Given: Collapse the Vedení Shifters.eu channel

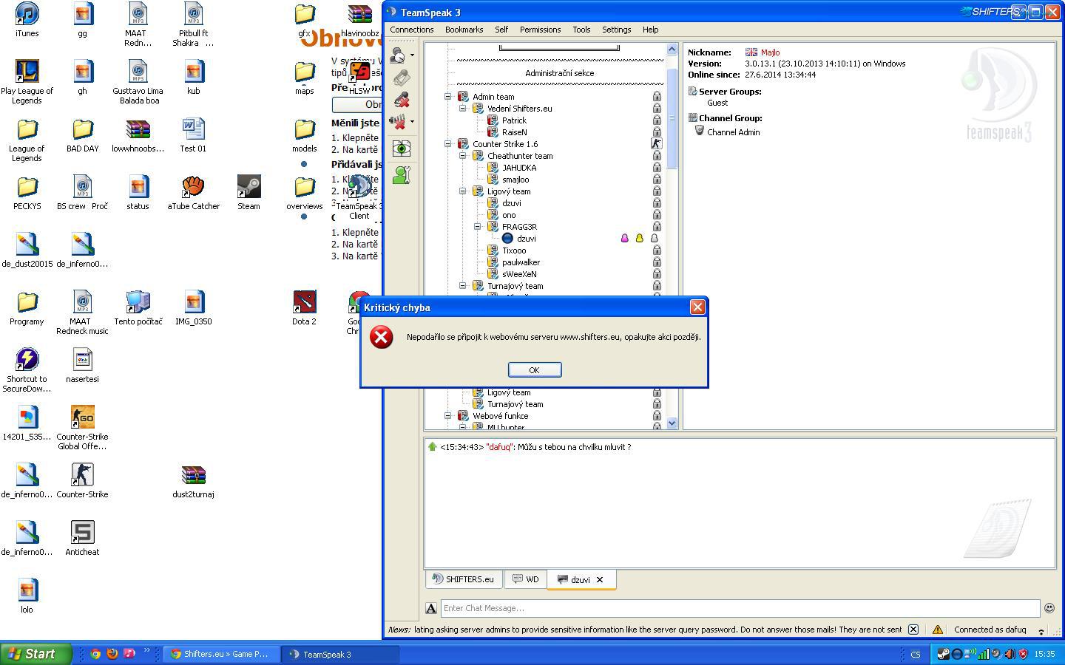Looking at the screenshot, I should (463, 109).
